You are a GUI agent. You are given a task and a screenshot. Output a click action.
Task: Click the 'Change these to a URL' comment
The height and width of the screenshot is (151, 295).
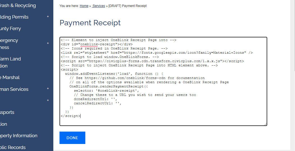135,95
